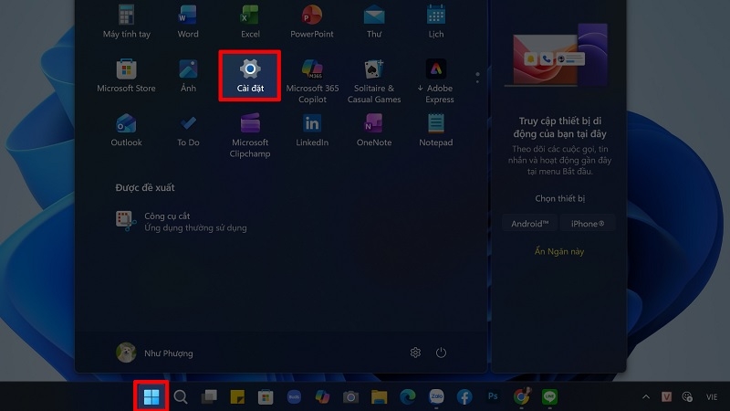Screen dimensions: 730x411
Task: Click the Windows Start button on taskbar
Action: pyautogui.click(x=151, y=397)
